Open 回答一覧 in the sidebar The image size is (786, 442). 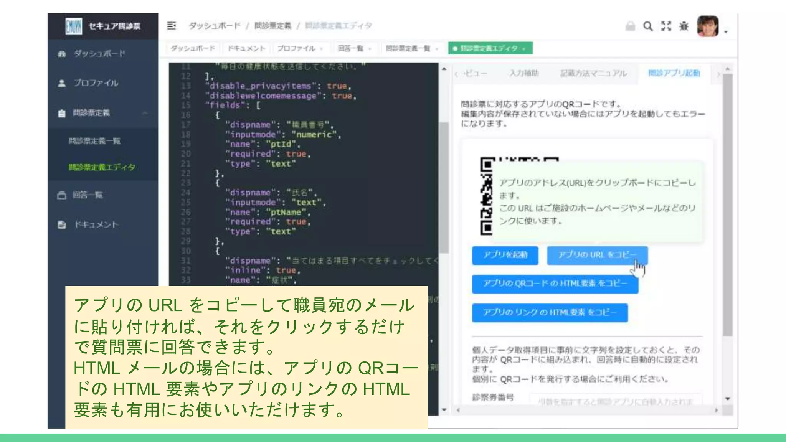click(88, 195)
